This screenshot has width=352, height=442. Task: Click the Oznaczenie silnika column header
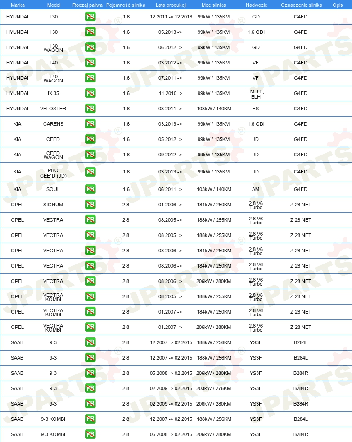301,5
